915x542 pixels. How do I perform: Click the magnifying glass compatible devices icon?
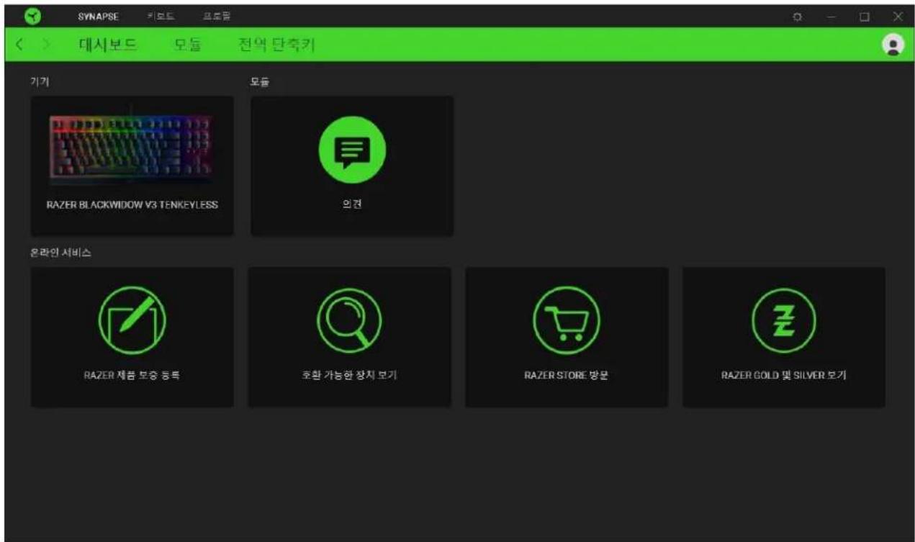click(x=350, y=319)
